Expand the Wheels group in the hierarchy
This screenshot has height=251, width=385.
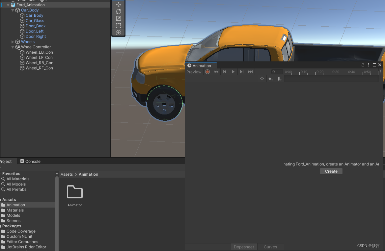[13, 42]
